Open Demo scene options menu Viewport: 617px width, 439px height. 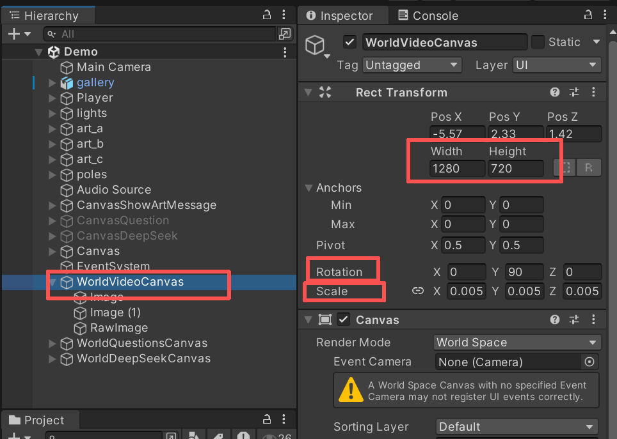[x=285, y=52]
